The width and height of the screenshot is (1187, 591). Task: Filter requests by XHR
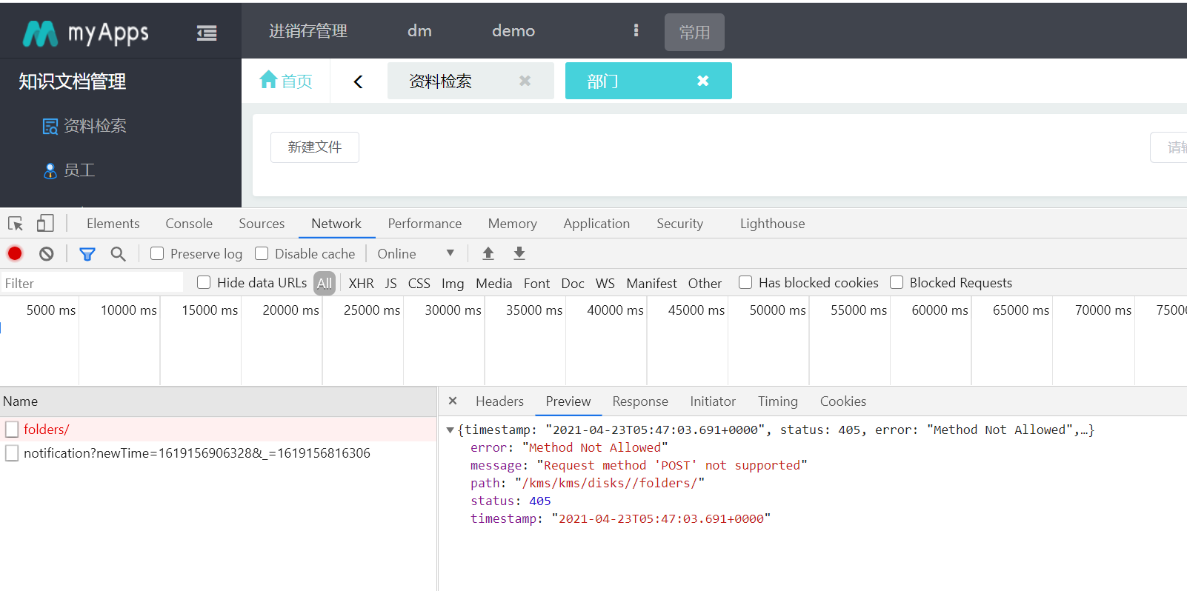361,283
